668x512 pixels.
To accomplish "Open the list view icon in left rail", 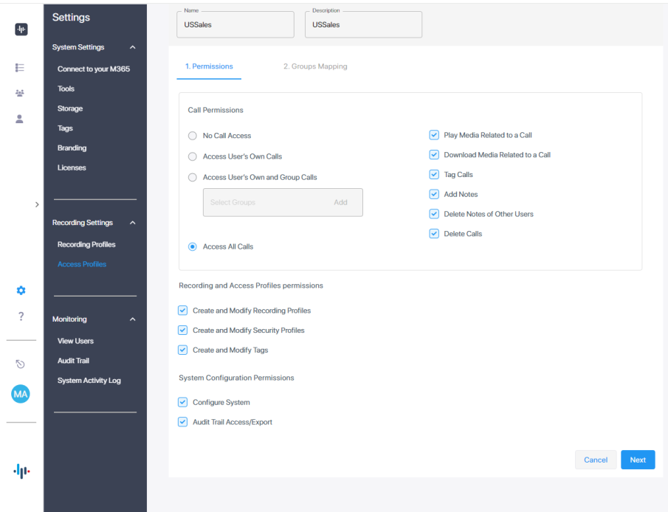I will (x=21, y=68).
